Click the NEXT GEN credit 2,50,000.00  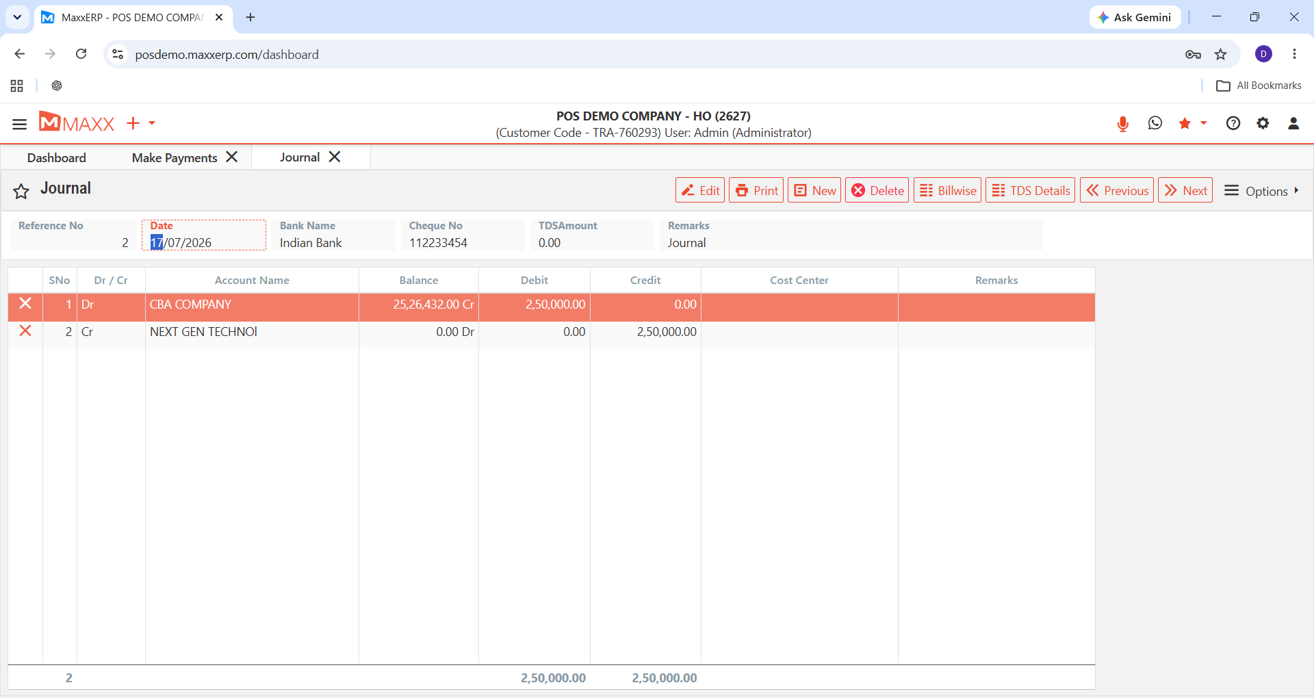[645, 335]
